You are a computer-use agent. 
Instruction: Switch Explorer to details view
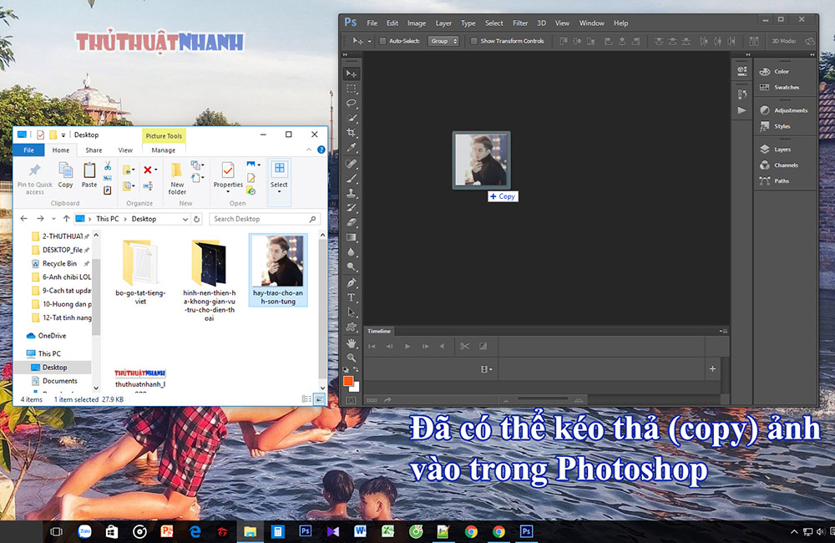click(x=306, y=399)
